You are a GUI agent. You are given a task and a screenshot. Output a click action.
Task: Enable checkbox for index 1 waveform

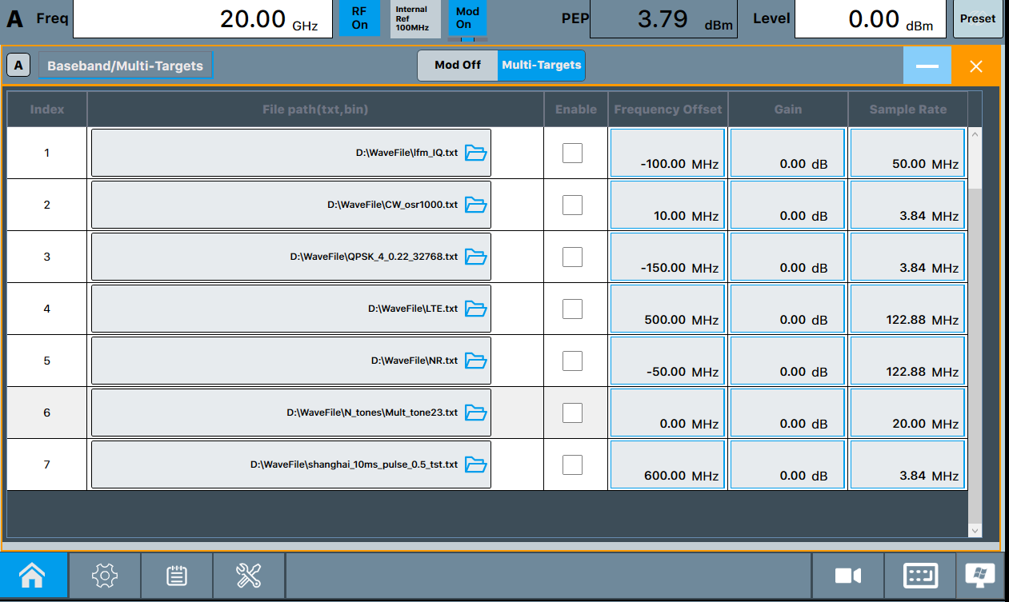point(572,153)
